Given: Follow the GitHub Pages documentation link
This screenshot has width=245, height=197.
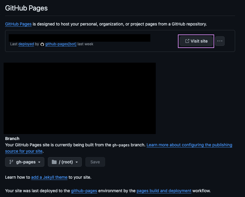Looking at the screenshot, I should pos(18,24).
